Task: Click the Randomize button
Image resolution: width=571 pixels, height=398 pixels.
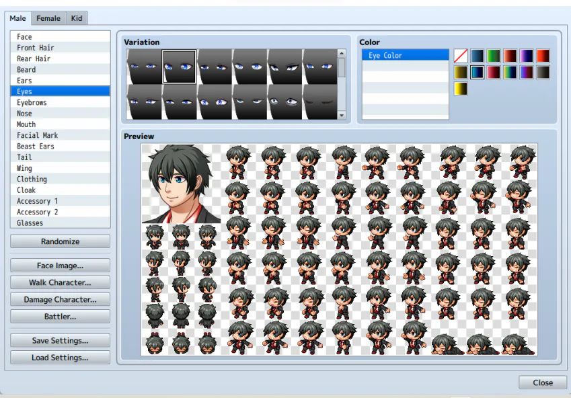Action: 60,241
